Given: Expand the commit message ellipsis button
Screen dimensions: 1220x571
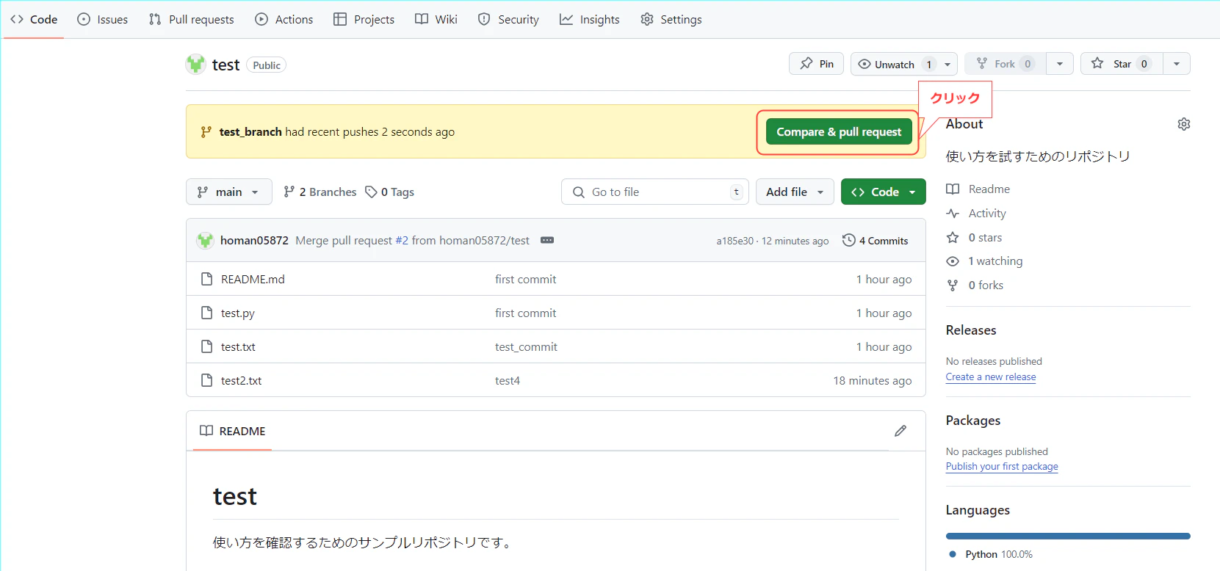Looking at the screenshot, I should [x=547, y=240].
